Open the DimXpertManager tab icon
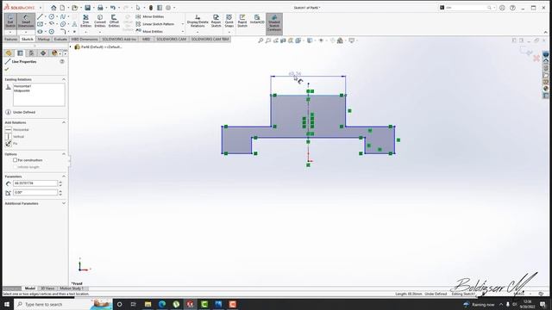 (43, 53)
